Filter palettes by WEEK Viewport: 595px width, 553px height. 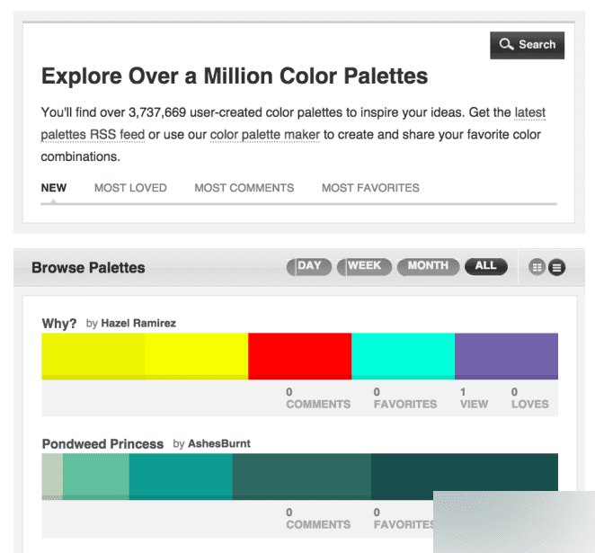[363, 266]
